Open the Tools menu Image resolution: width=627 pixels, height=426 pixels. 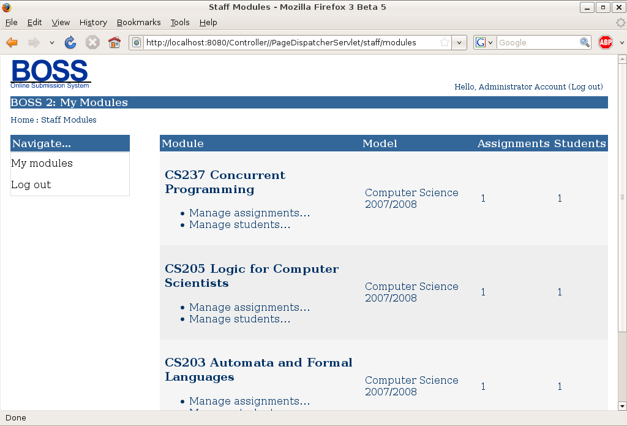coord(180,22)
